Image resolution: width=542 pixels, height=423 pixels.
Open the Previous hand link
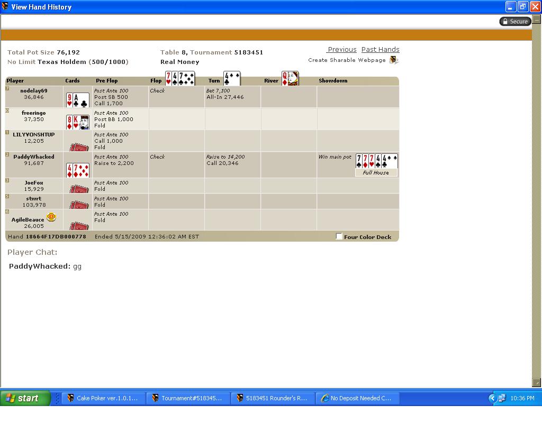(342, 50)
